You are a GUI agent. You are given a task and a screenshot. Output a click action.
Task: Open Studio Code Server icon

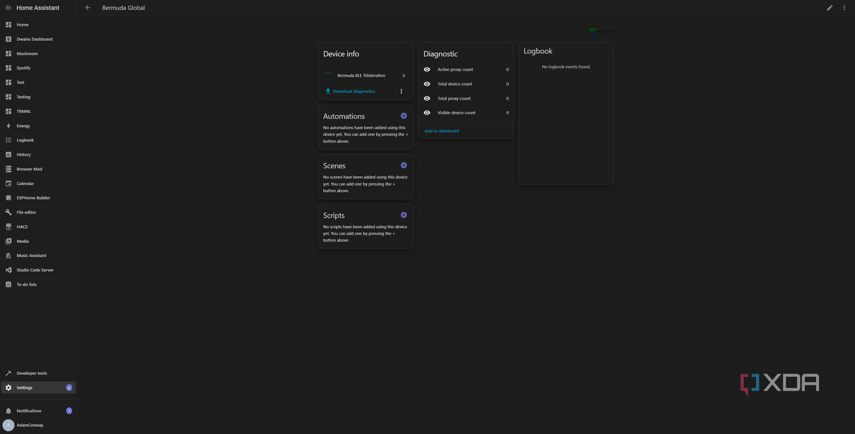[x=9, y=270]
